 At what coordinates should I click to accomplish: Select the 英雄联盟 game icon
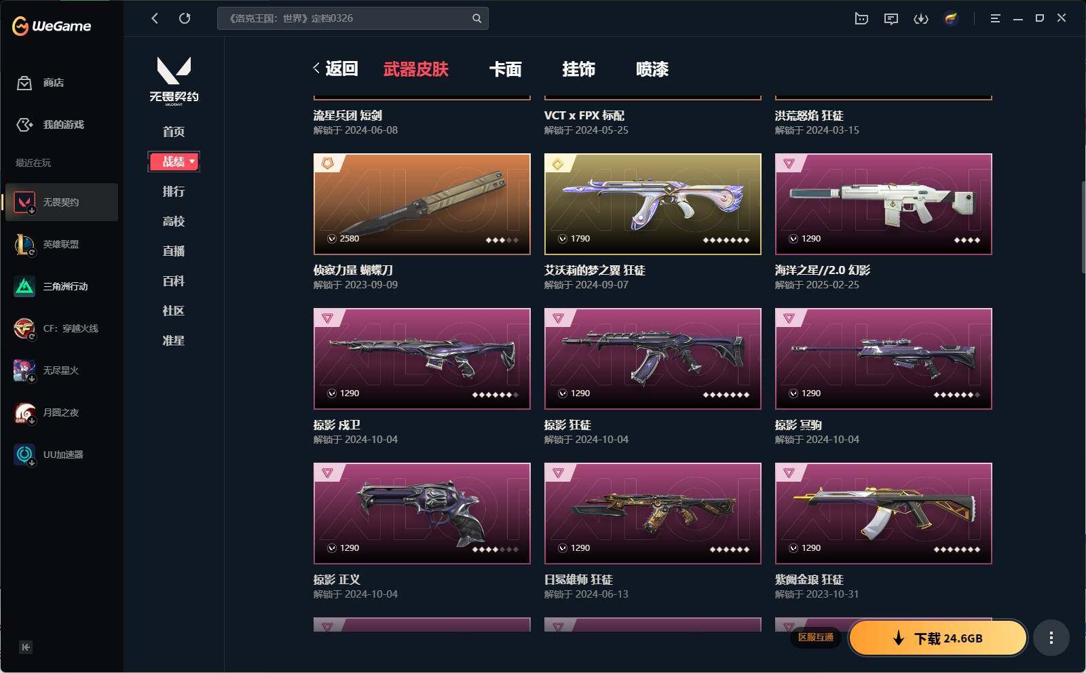[24, 244]
